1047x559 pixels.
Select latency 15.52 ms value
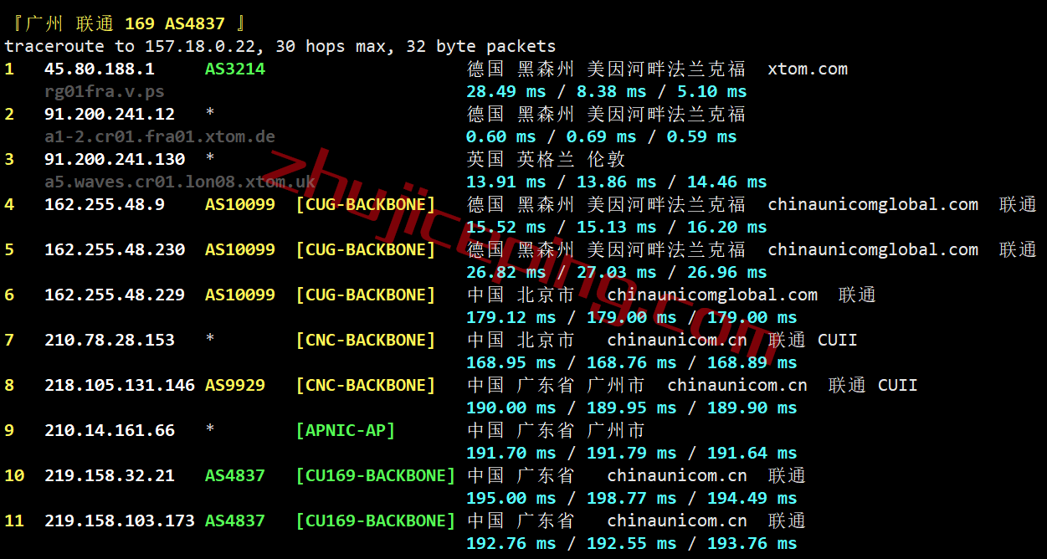[x=506, y=227]
